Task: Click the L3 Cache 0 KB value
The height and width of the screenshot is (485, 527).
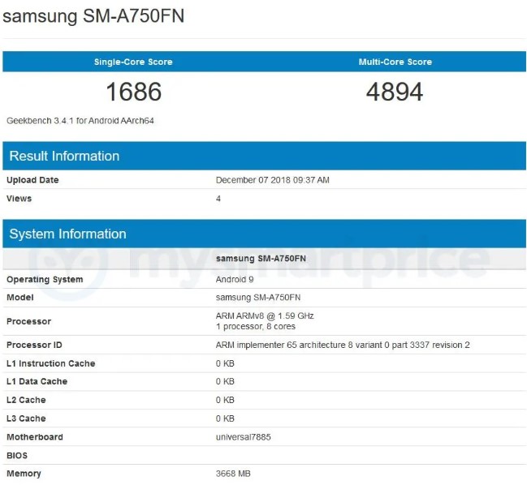Action: pyautogui.click(x=225, y=418)
